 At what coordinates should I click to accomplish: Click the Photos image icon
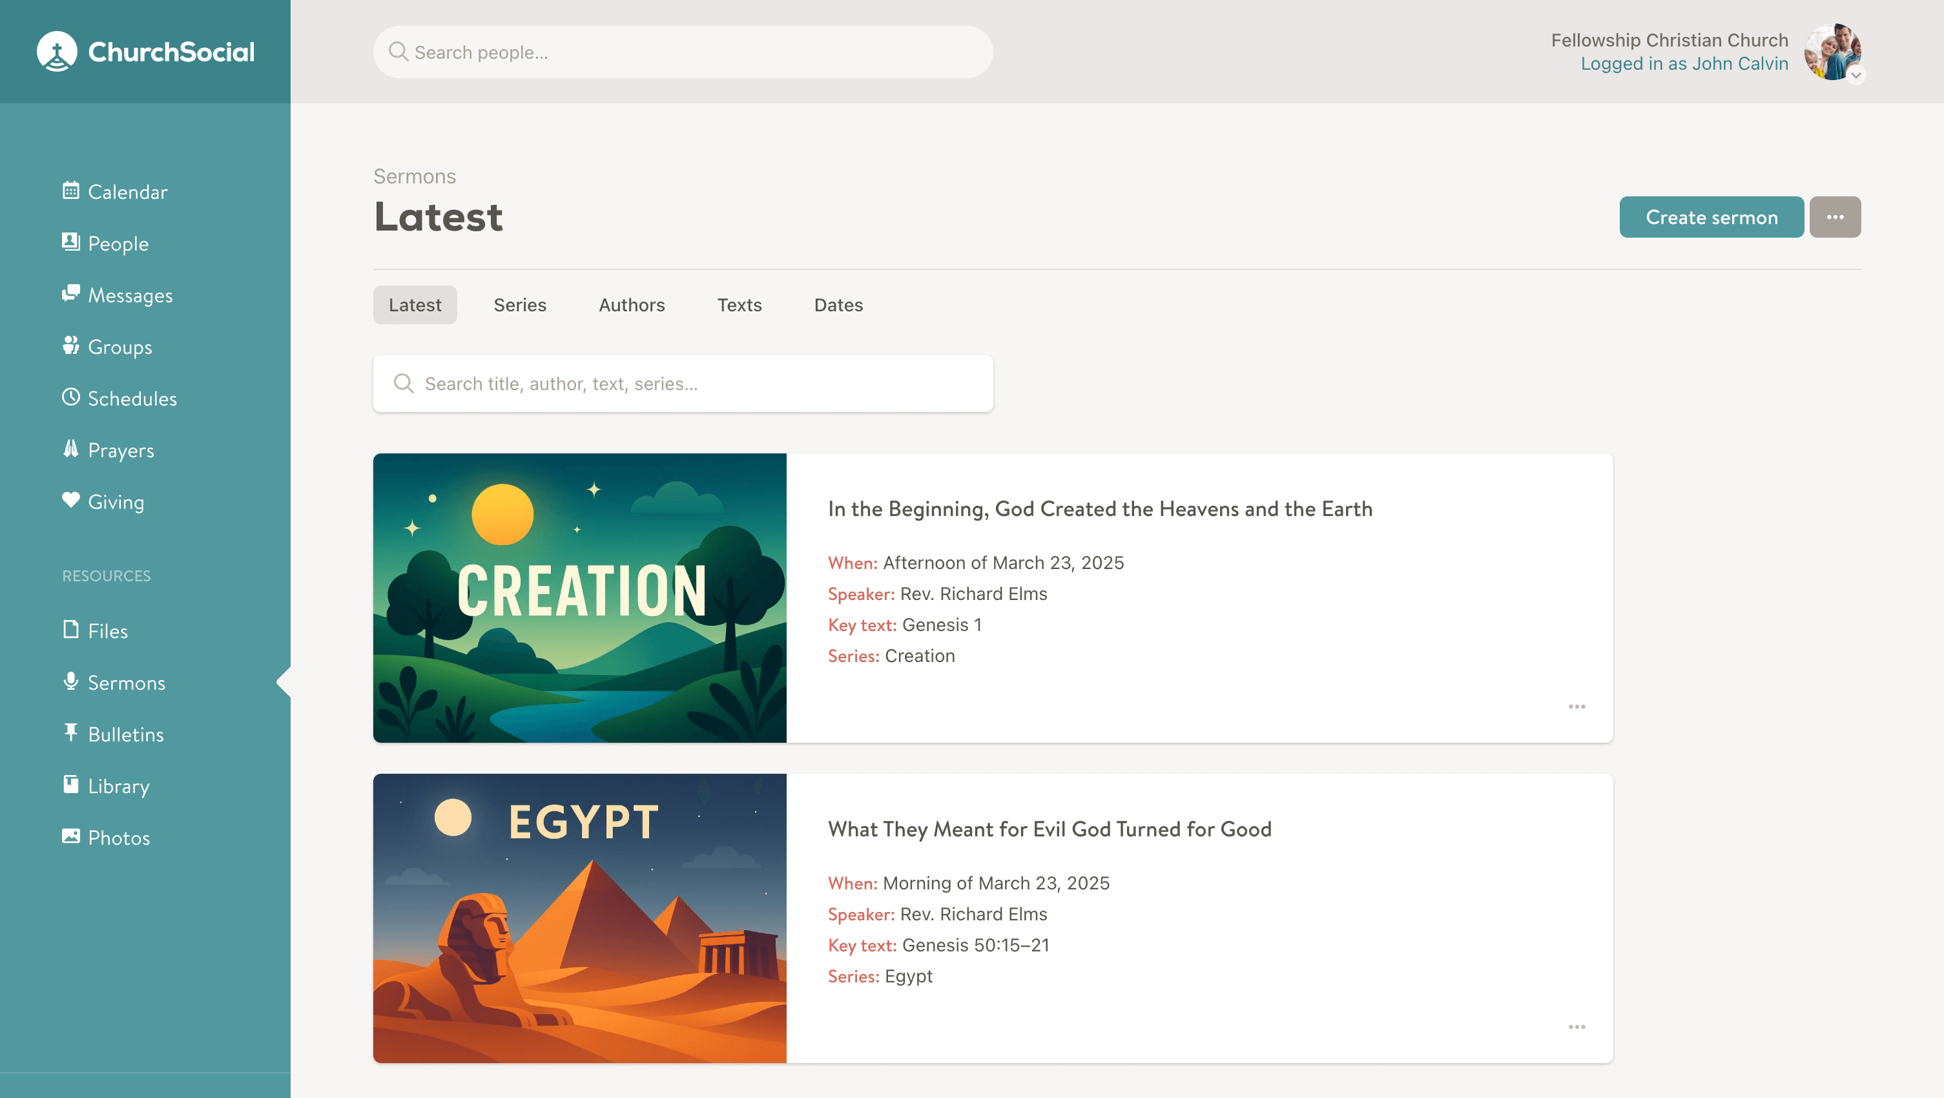[70, 836]
